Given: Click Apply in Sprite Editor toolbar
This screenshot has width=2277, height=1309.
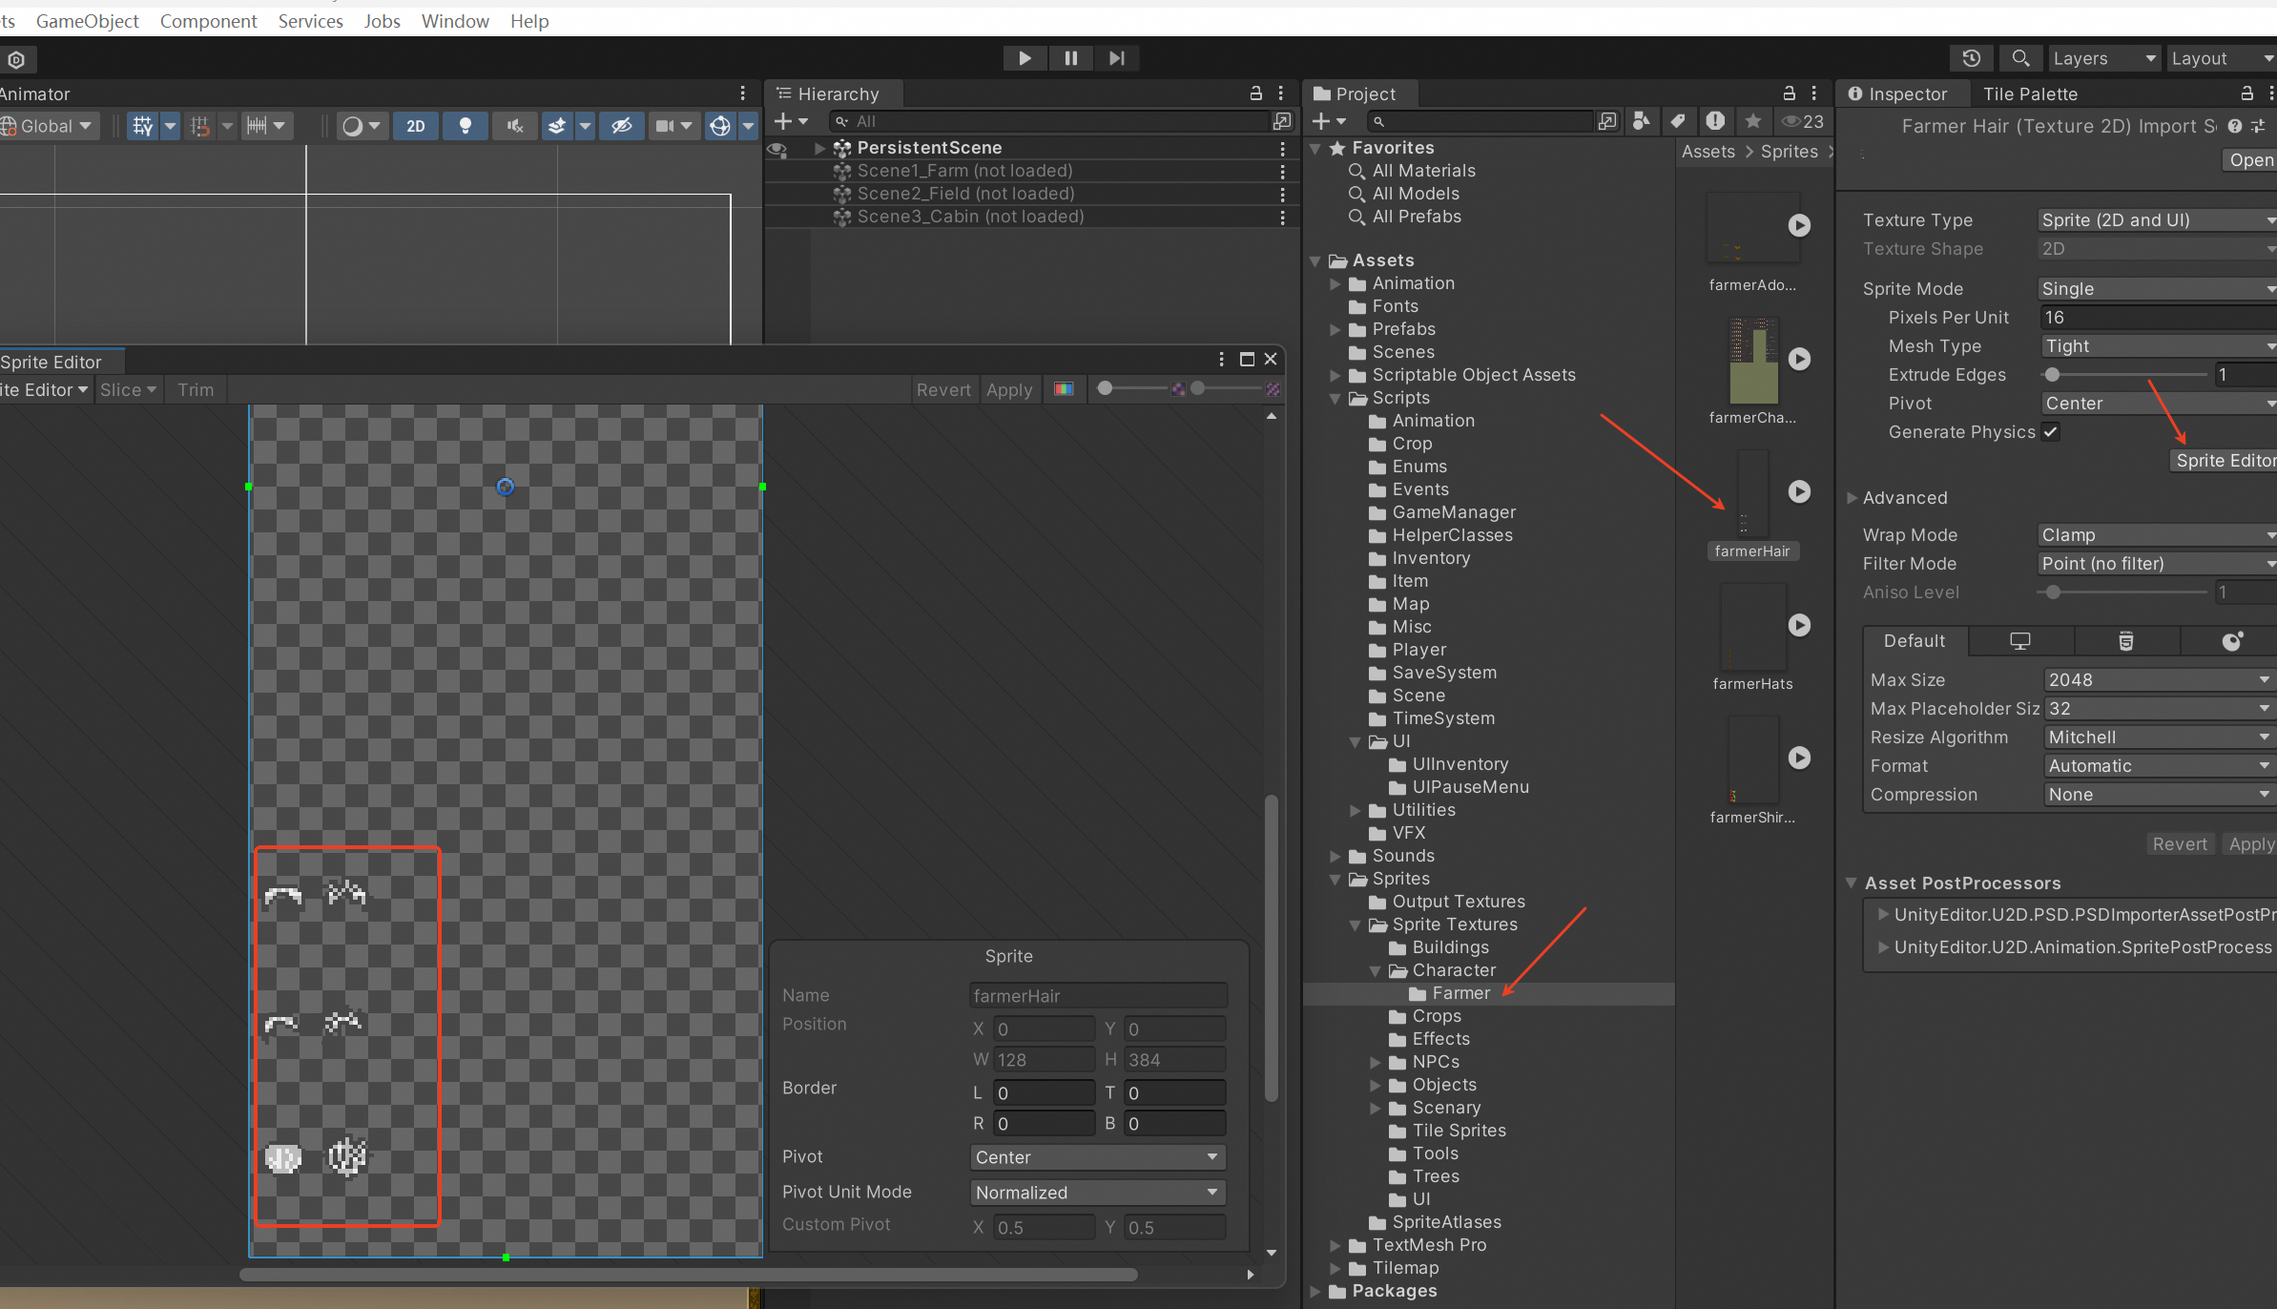Looking at the screenshot, I should coord(1008,389).
